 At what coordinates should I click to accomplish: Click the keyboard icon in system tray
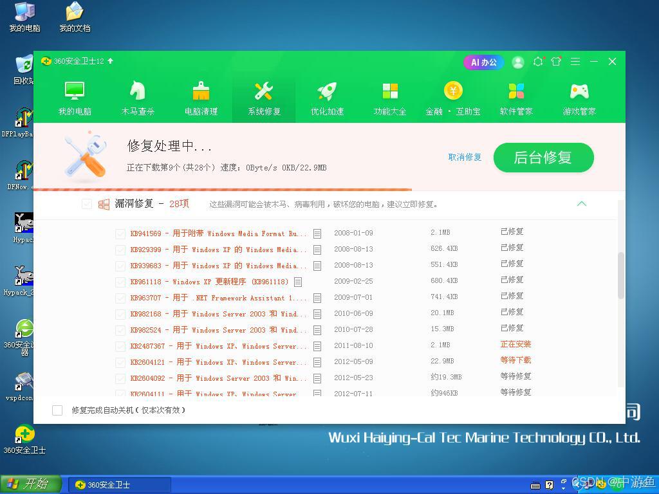535,486
